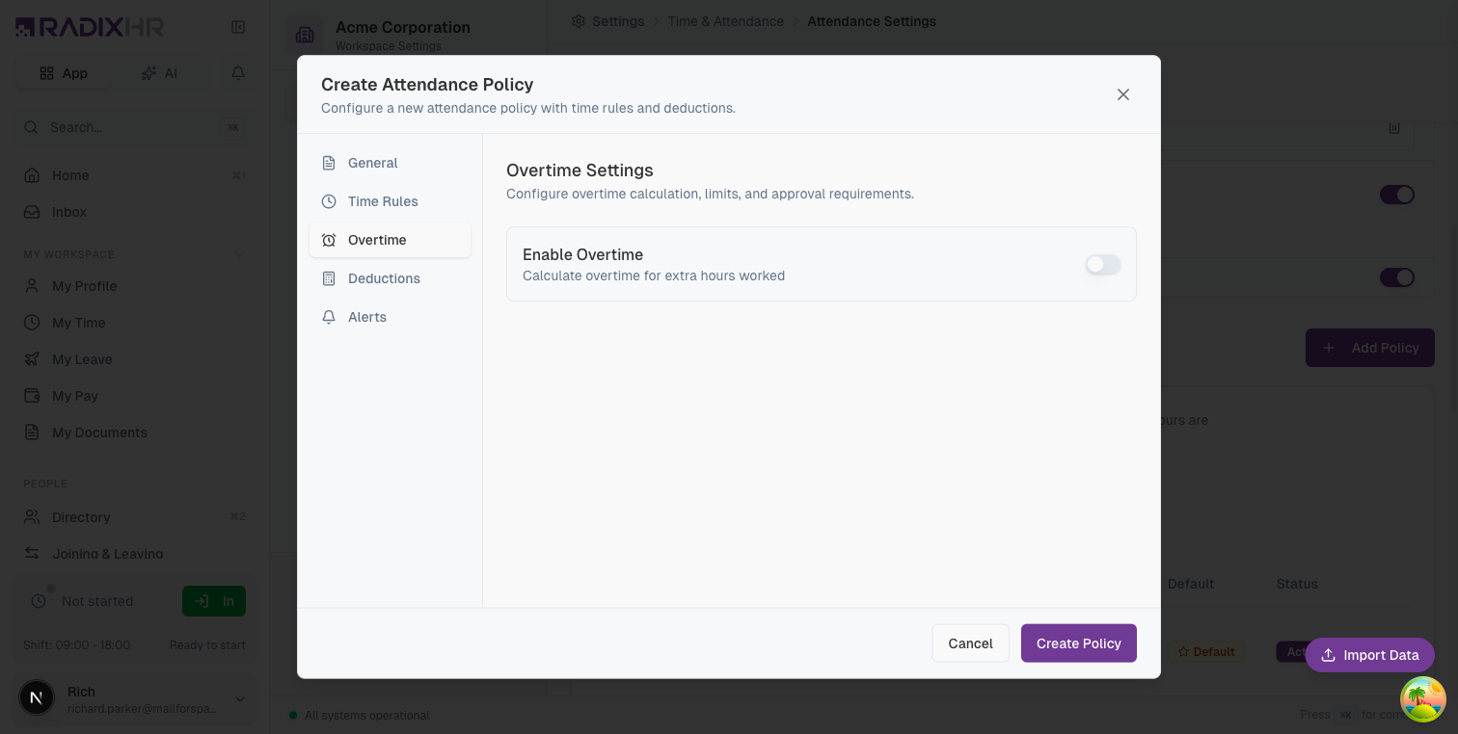Viewport: 1458px width, 734px height.
Task: Collapse the sidebar panel icon
Action: (x=238, y=27)
